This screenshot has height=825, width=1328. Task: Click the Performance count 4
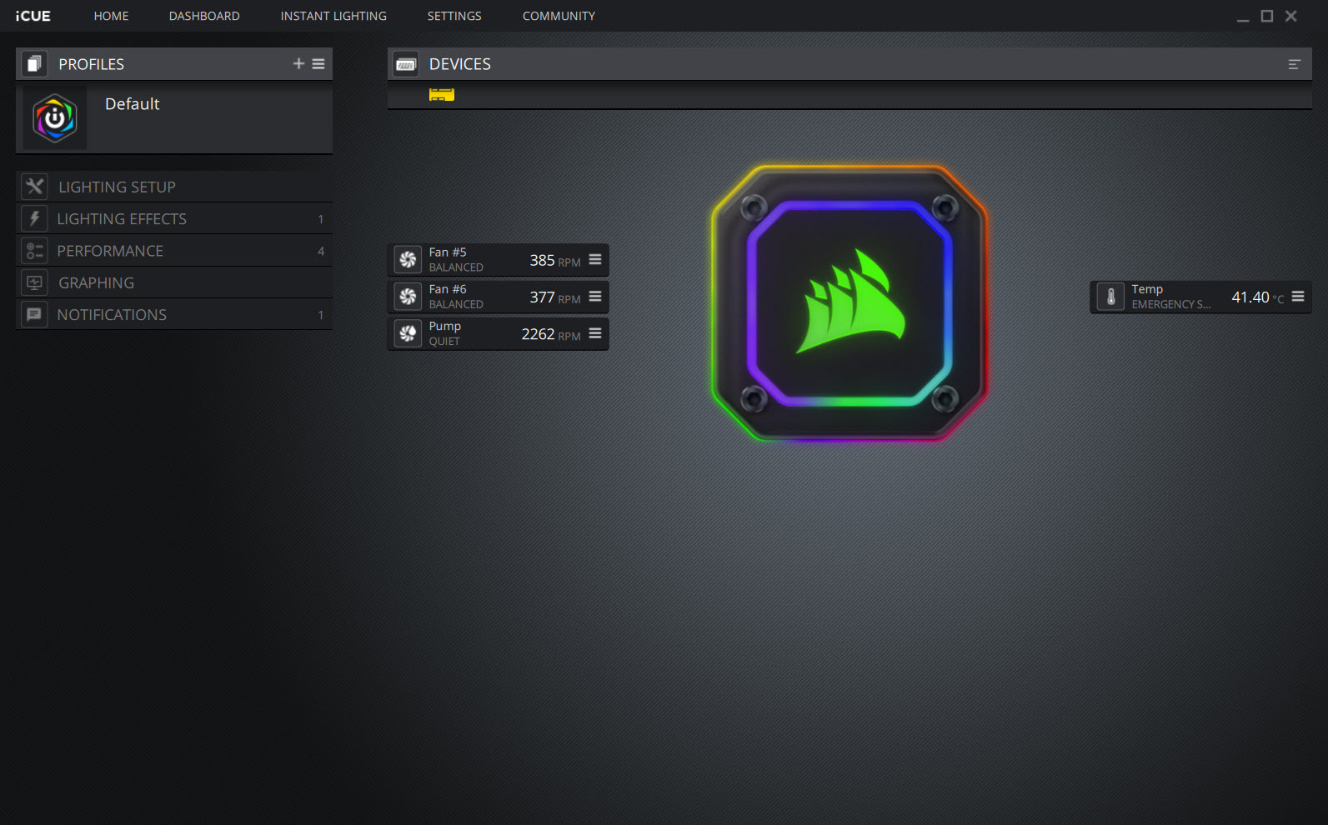tap(321, 251)
